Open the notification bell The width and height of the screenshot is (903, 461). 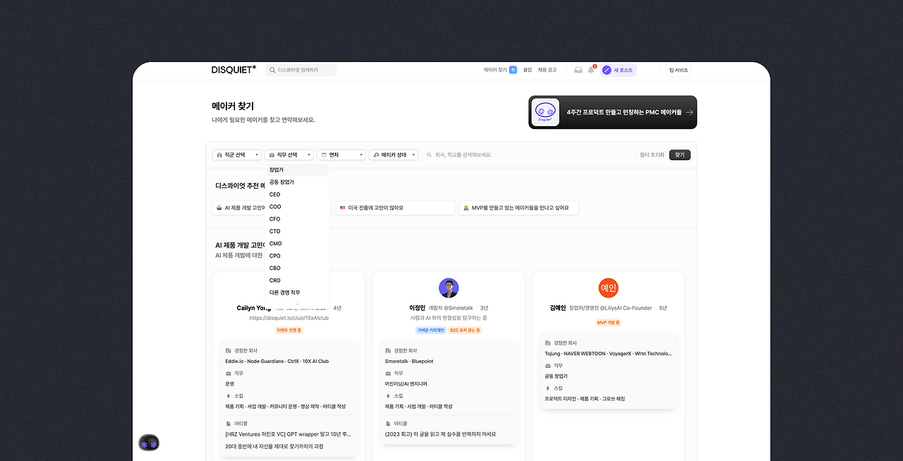point(591,70)
